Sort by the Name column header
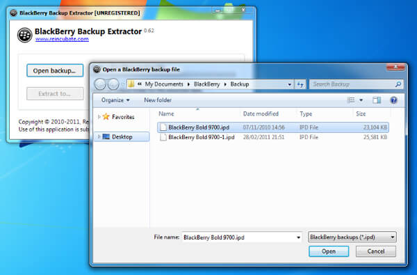This screenshot has height=275, width=417. (166, 113)
